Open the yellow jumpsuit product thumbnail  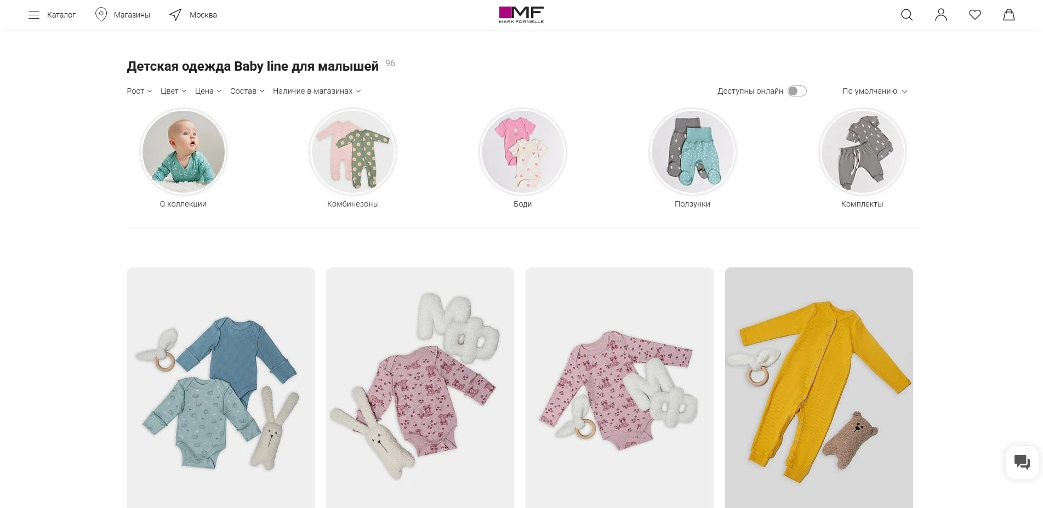pos(819,387)
